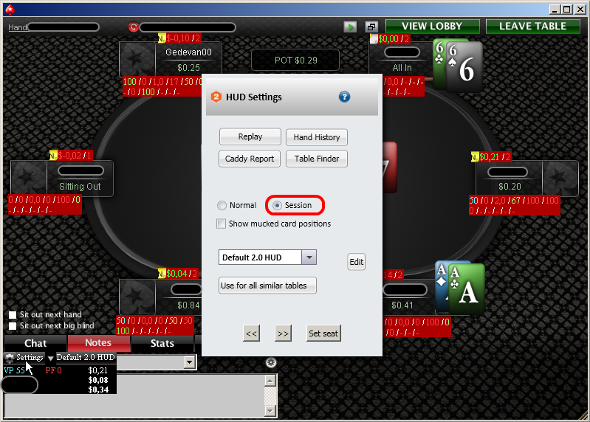
Task: Open note icon beside $0,04 /2 HUD
Action: tap(162, 274)
